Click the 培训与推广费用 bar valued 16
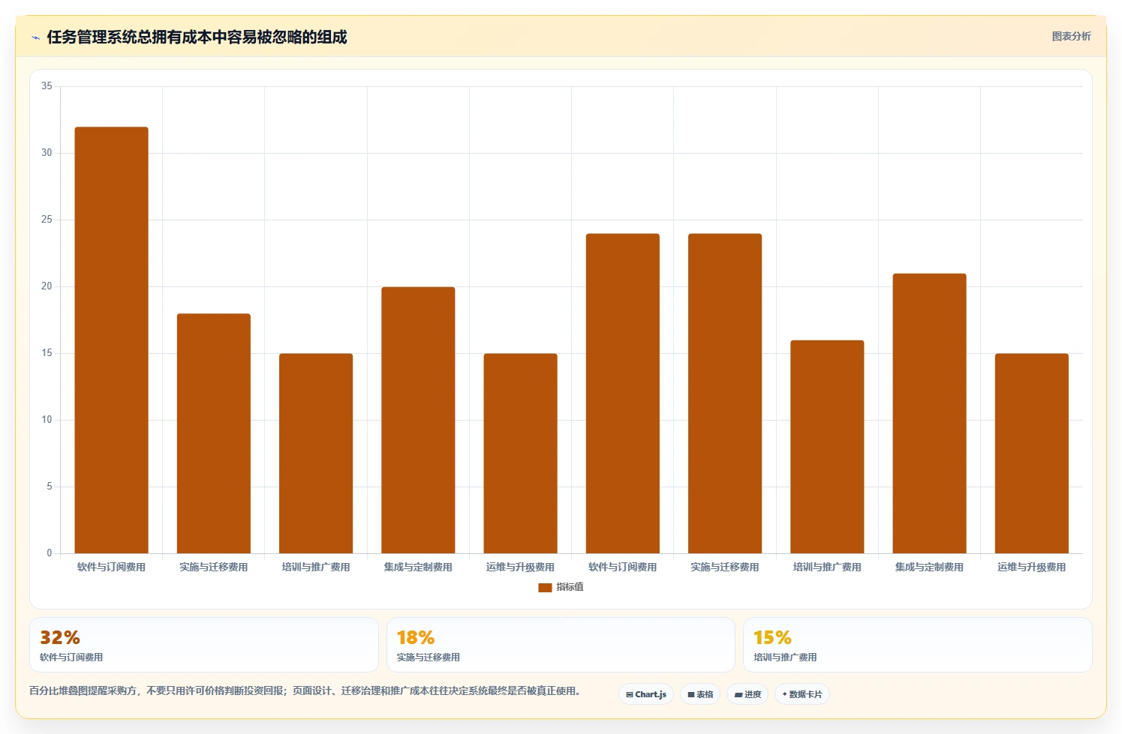Image resolution: width=1122 pixels, height=734 pixels. click(x=827, y=447)
